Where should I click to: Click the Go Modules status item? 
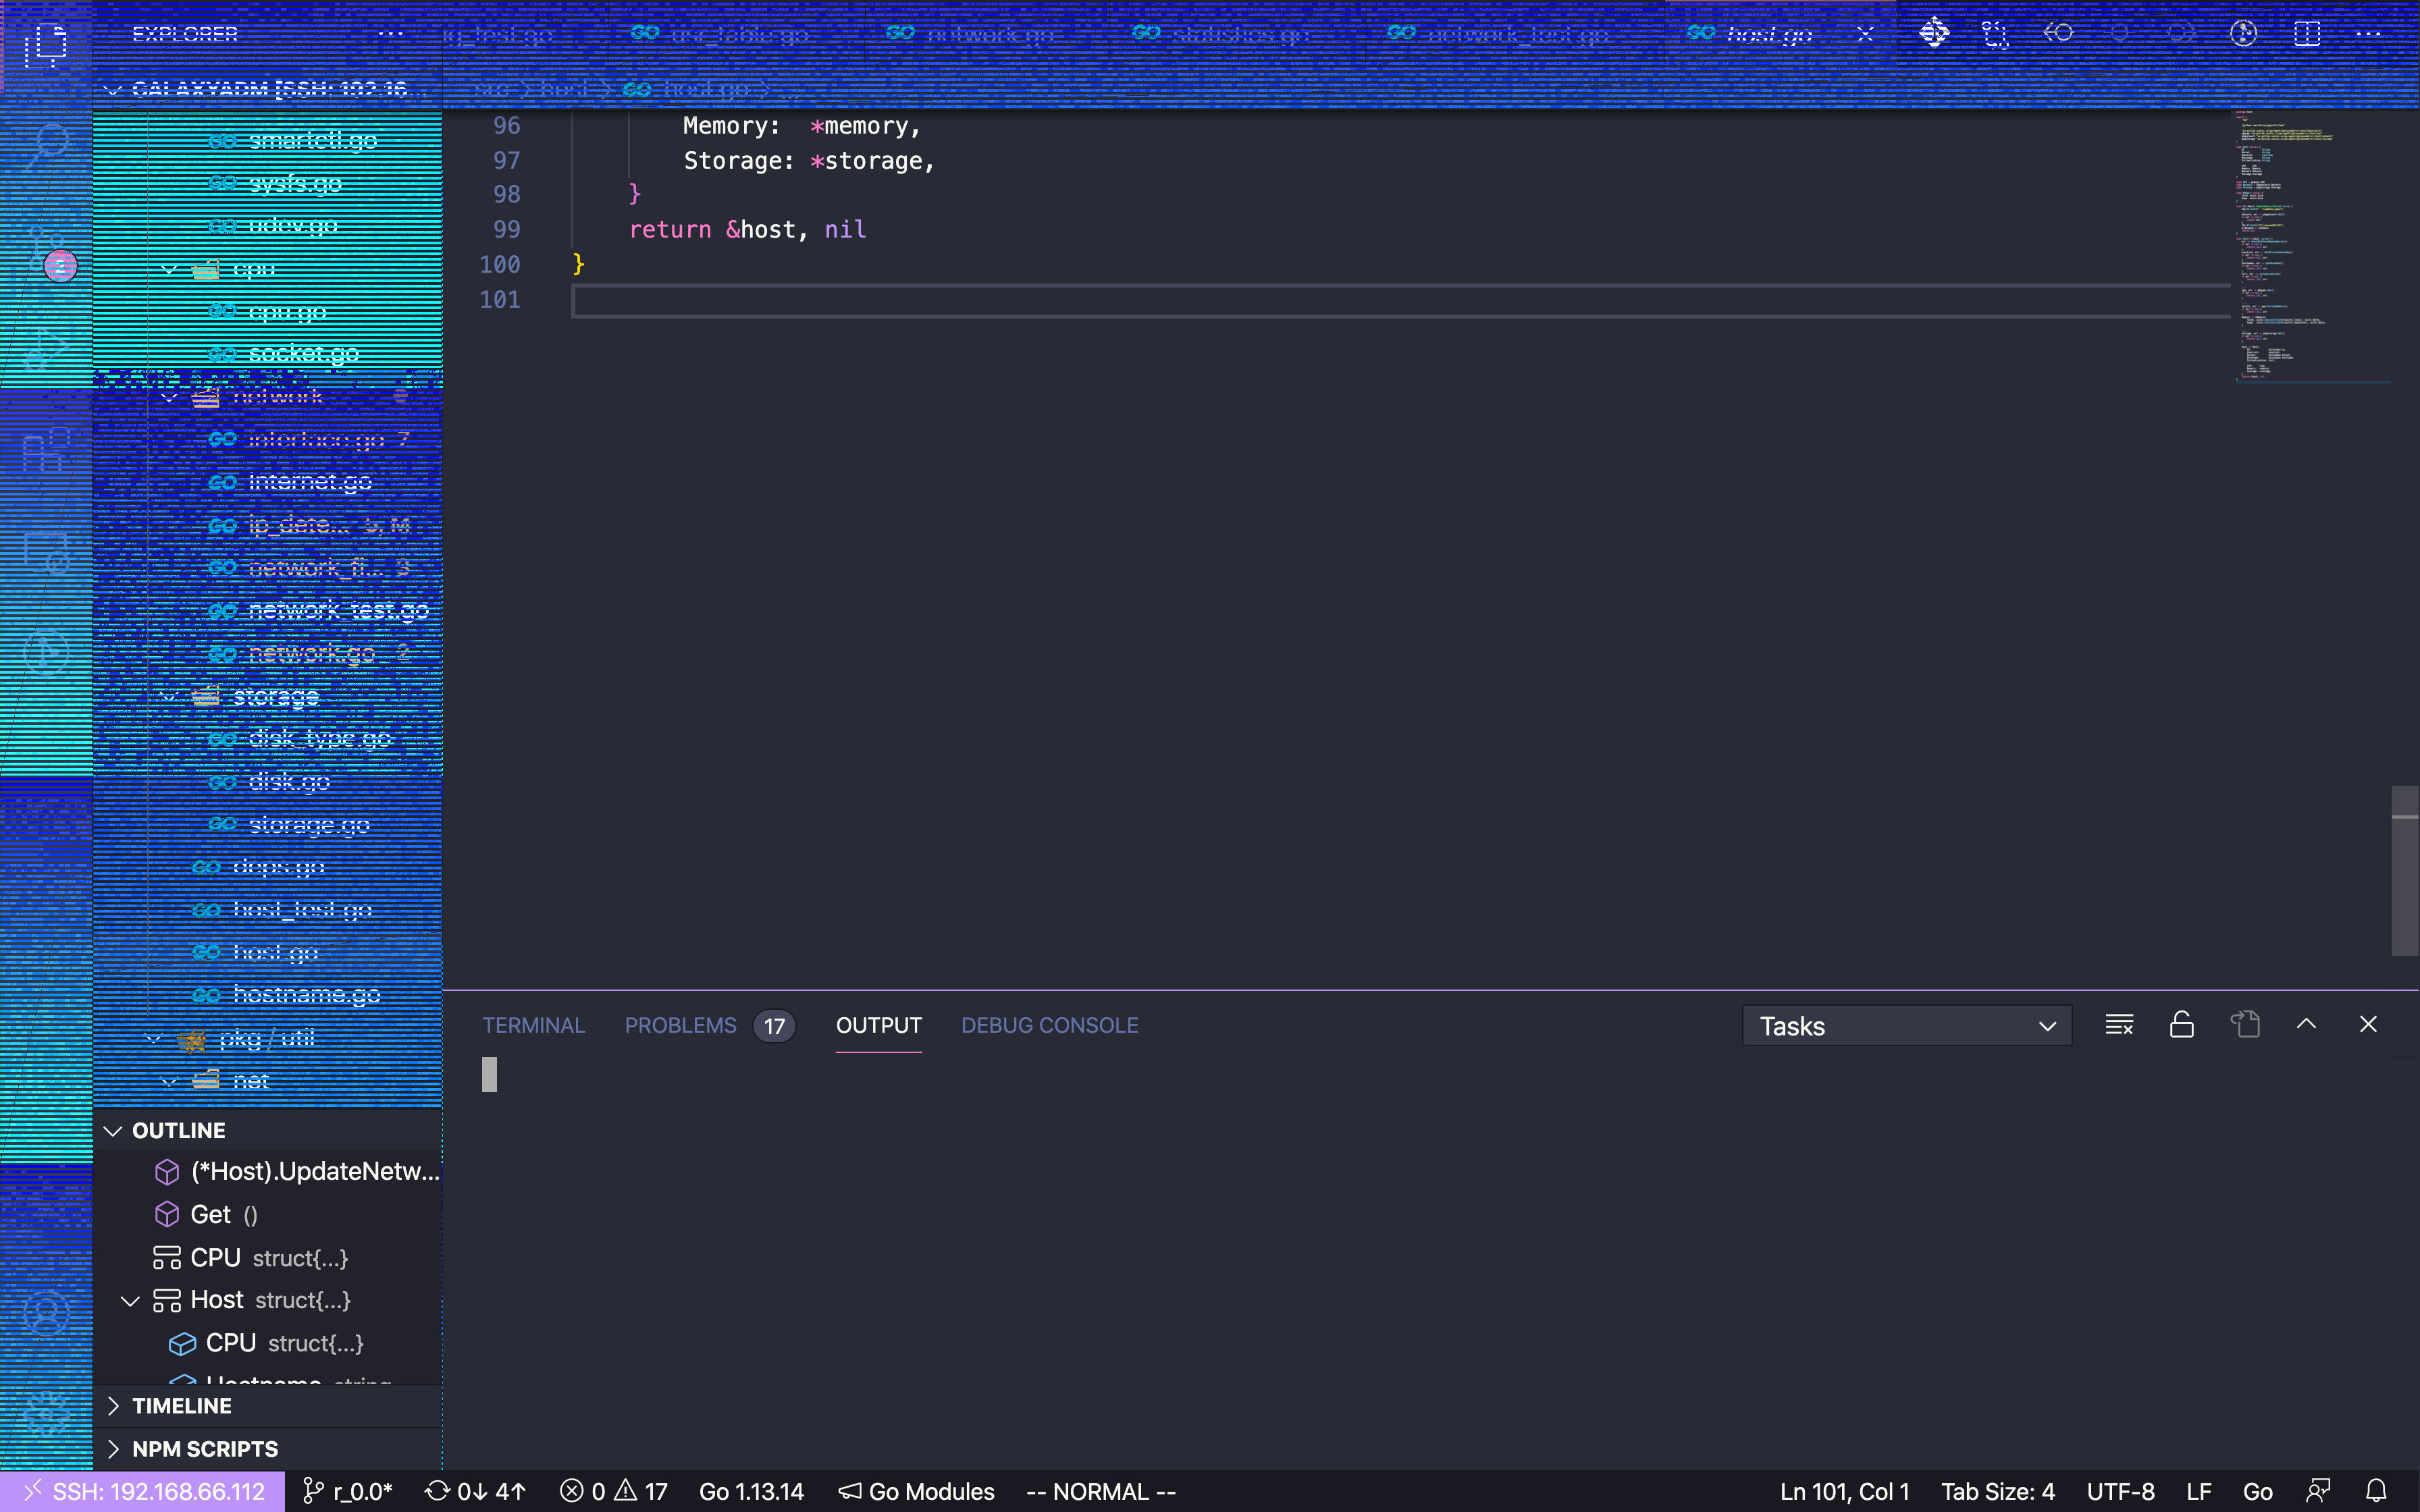click(916, 1491)
